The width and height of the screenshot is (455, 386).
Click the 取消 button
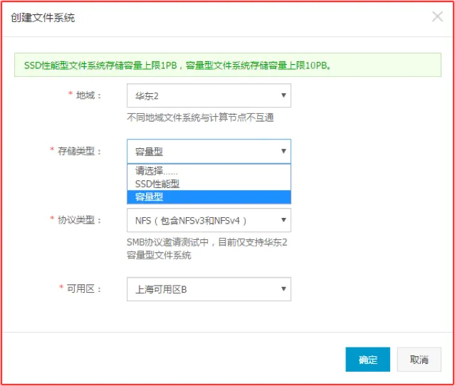[419, 360]
